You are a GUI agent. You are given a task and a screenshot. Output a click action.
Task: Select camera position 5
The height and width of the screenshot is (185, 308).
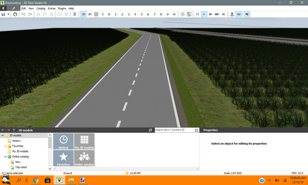tap(142, 14)
